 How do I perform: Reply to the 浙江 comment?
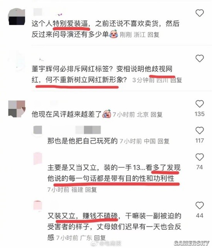153,35
